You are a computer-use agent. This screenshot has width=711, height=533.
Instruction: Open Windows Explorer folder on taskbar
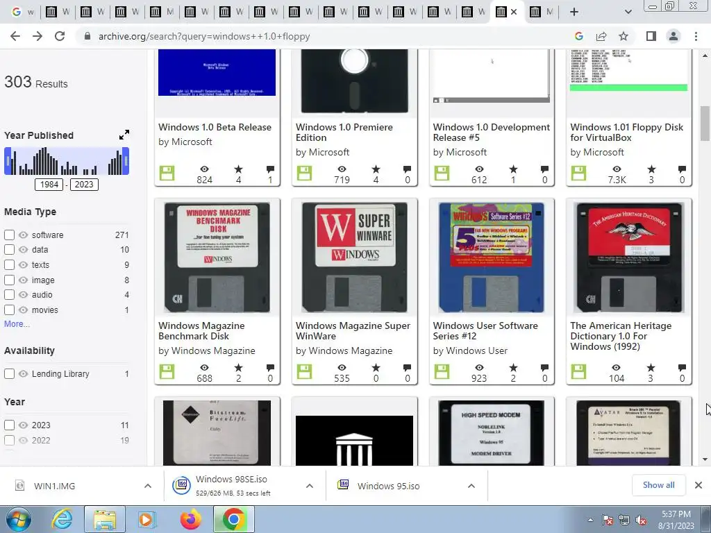105,519
